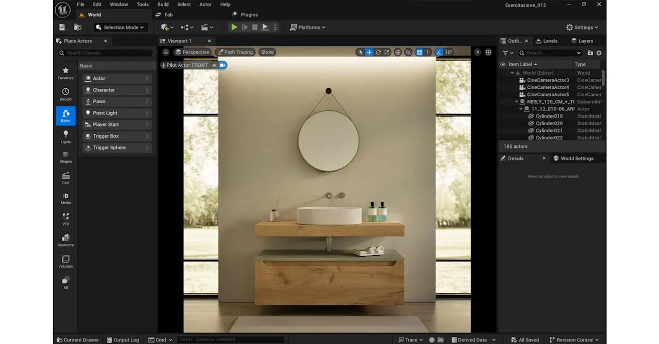Open the Blueprints dropdown in toolbar
Screen dimensions: 659x344
point(187,28)
